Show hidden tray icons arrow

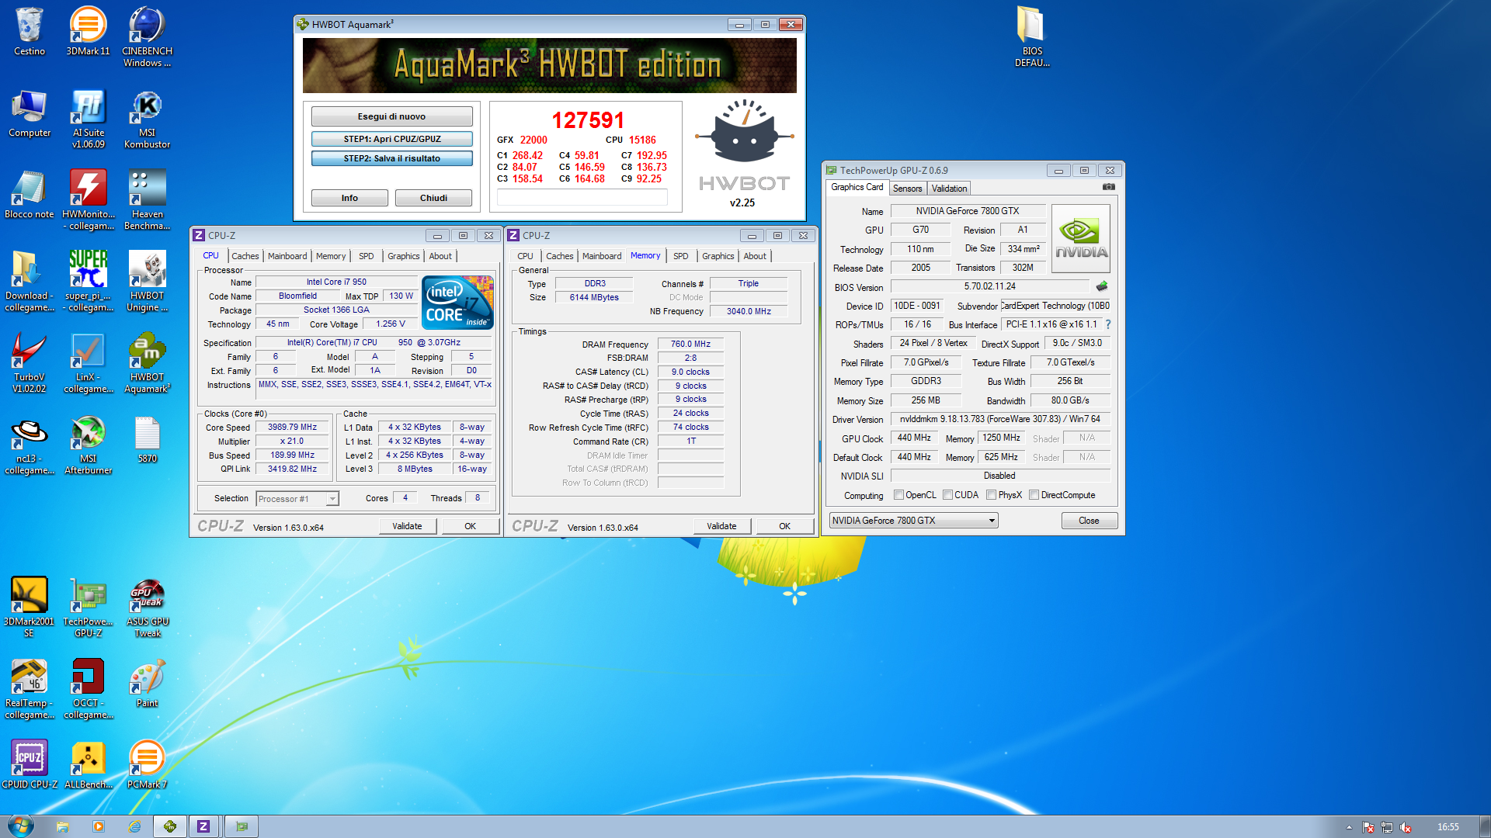click(1349, 827)
